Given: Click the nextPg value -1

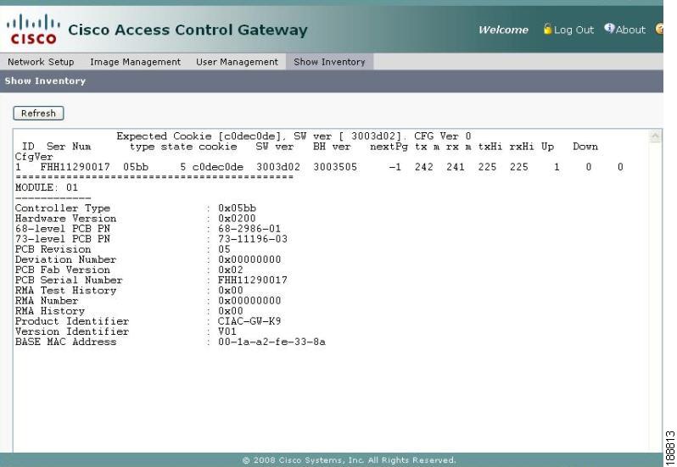Looking at the screenshot, I should pos(395,167).
